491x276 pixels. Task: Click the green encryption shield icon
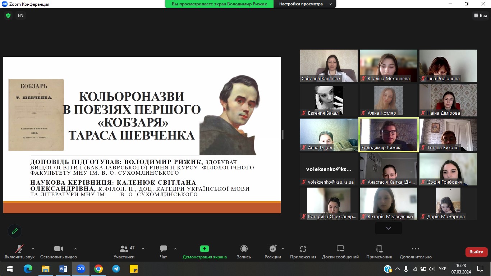(8, 15)
